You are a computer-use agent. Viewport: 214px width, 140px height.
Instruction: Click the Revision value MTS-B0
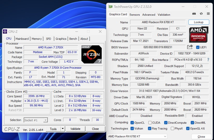[96, 77]
